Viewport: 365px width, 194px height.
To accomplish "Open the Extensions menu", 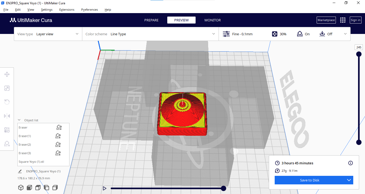I will (67, 10).
